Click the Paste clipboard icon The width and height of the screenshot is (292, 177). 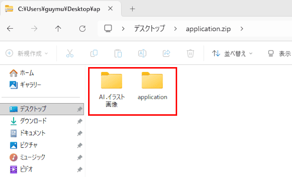[x=118, y=53]
